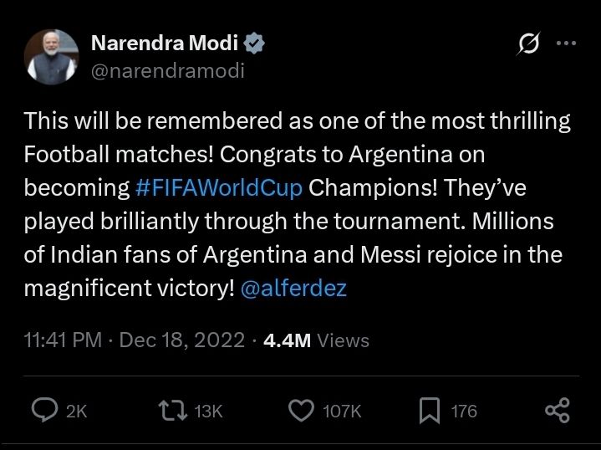Click the 13K reposts count

[207, 411]
